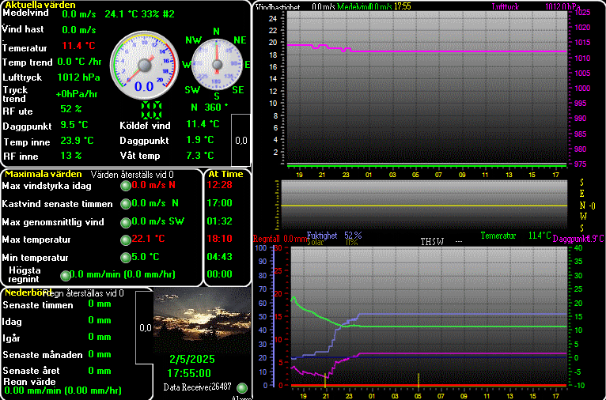Click the Solar graph legend label
Image resolution: width=606 pixels, height=400 pixels.
pos(316,242)
